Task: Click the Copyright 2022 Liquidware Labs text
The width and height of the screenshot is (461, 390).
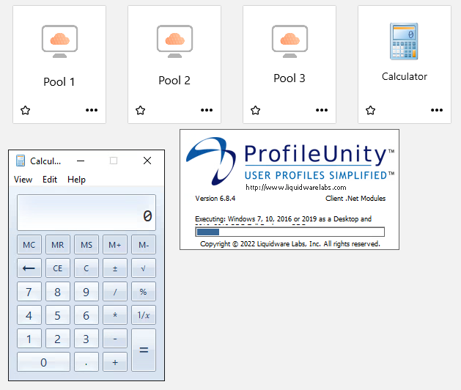Action: click(290, 244)
